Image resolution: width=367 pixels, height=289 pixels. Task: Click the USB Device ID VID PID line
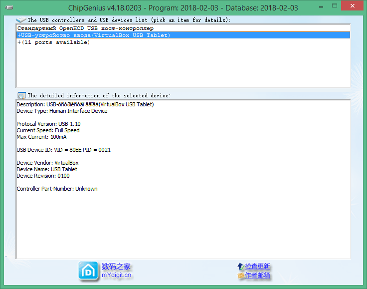pos(64,150)
